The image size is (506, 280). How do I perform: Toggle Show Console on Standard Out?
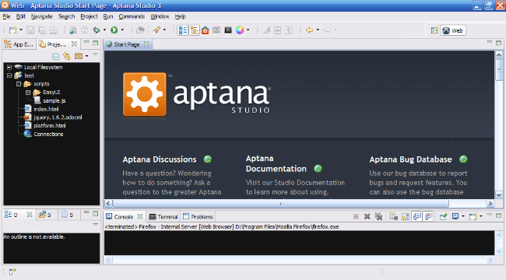(417, 216)
